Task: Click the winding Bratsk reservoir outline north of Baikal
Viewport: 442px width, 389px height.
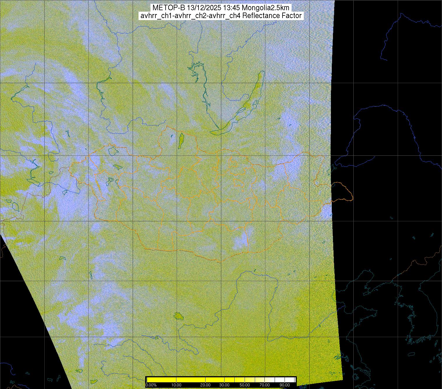Action: point(205,87)
